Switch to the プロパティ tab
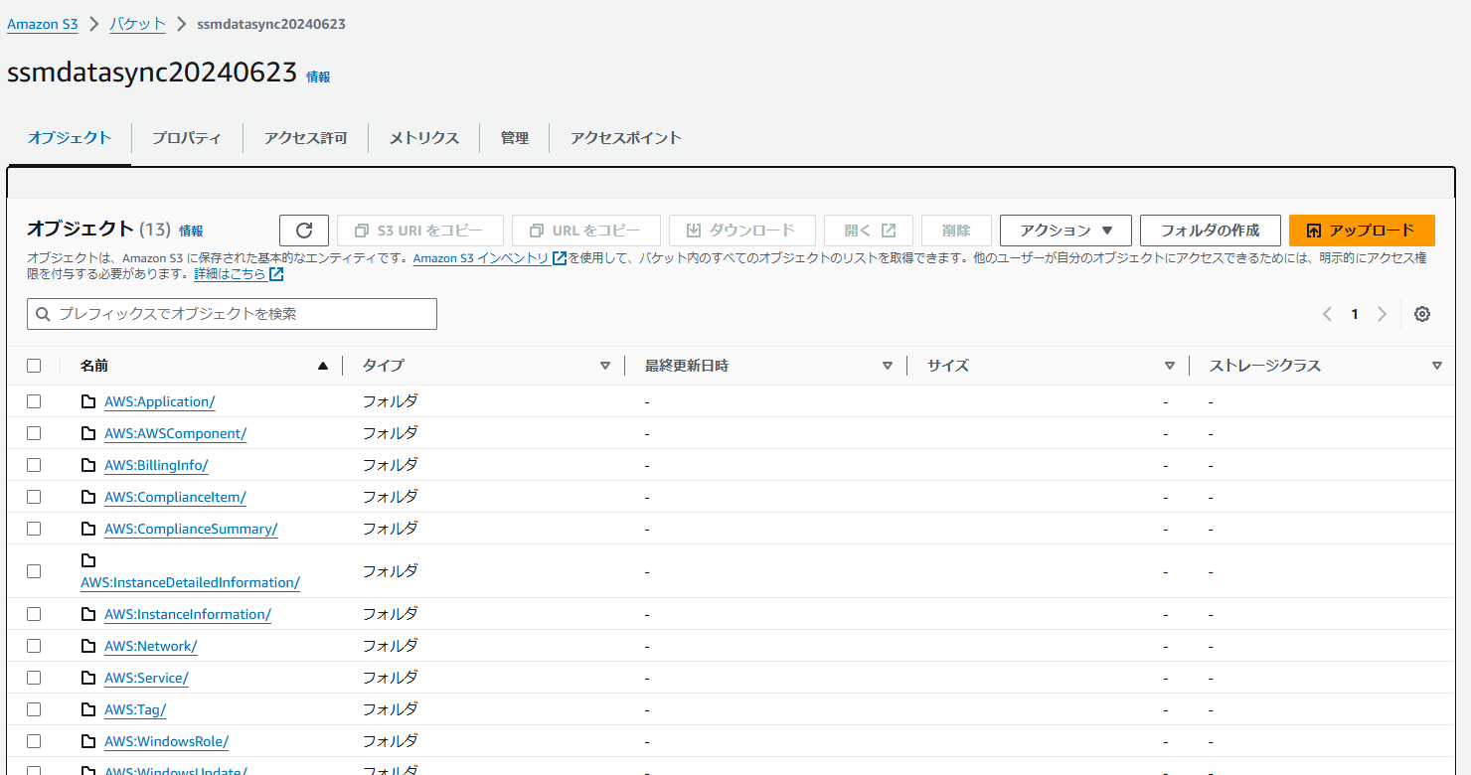 point(187,138)
